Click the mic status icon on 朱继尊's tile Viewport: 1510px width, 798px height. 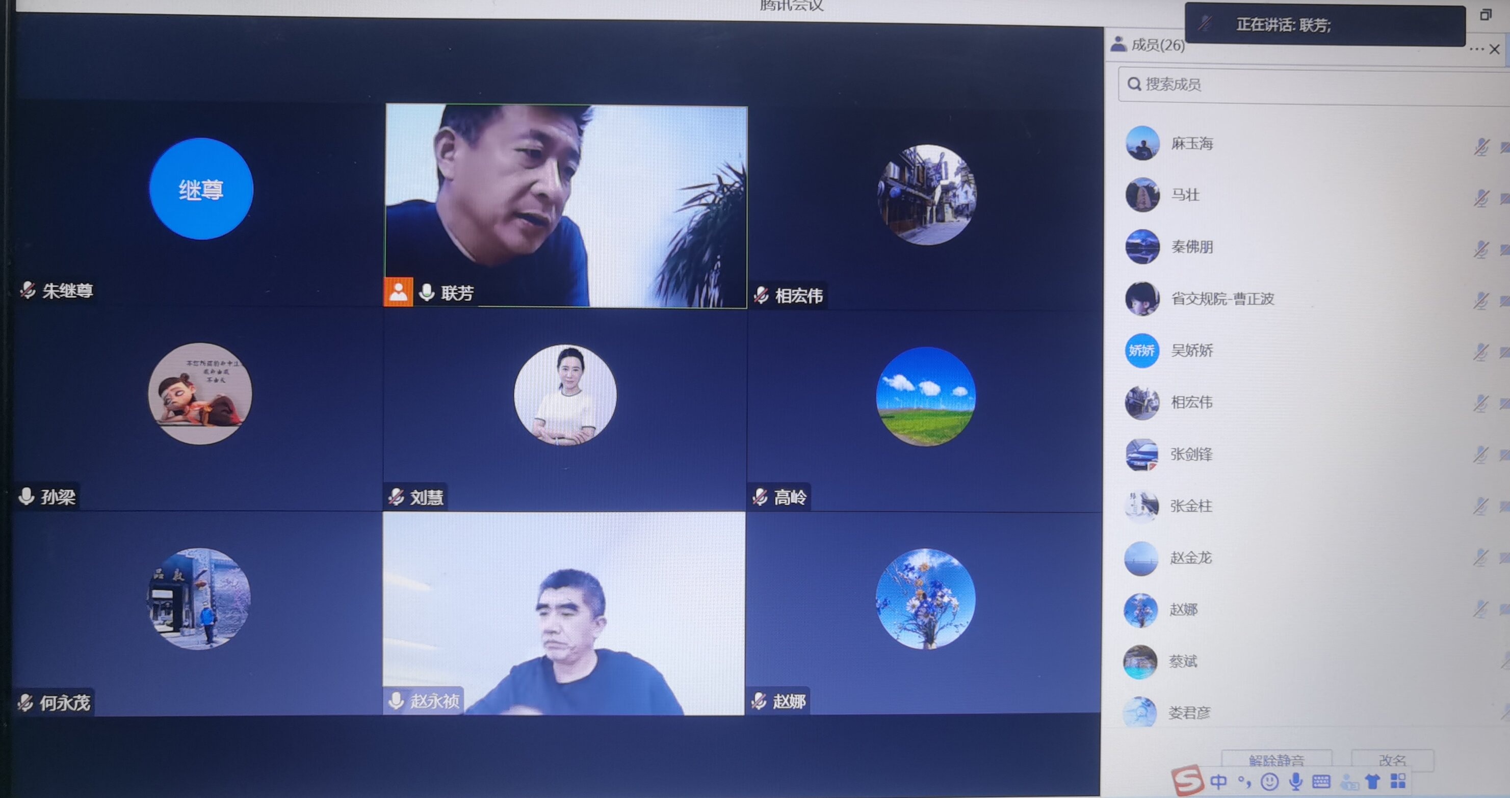click(28, 289)
